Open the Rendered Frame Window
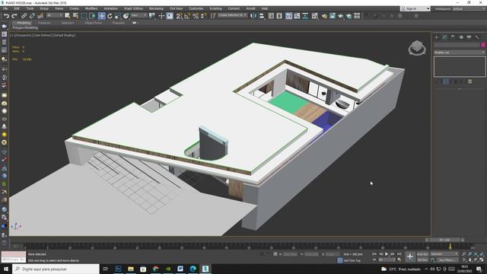 [x=333, y=16]
